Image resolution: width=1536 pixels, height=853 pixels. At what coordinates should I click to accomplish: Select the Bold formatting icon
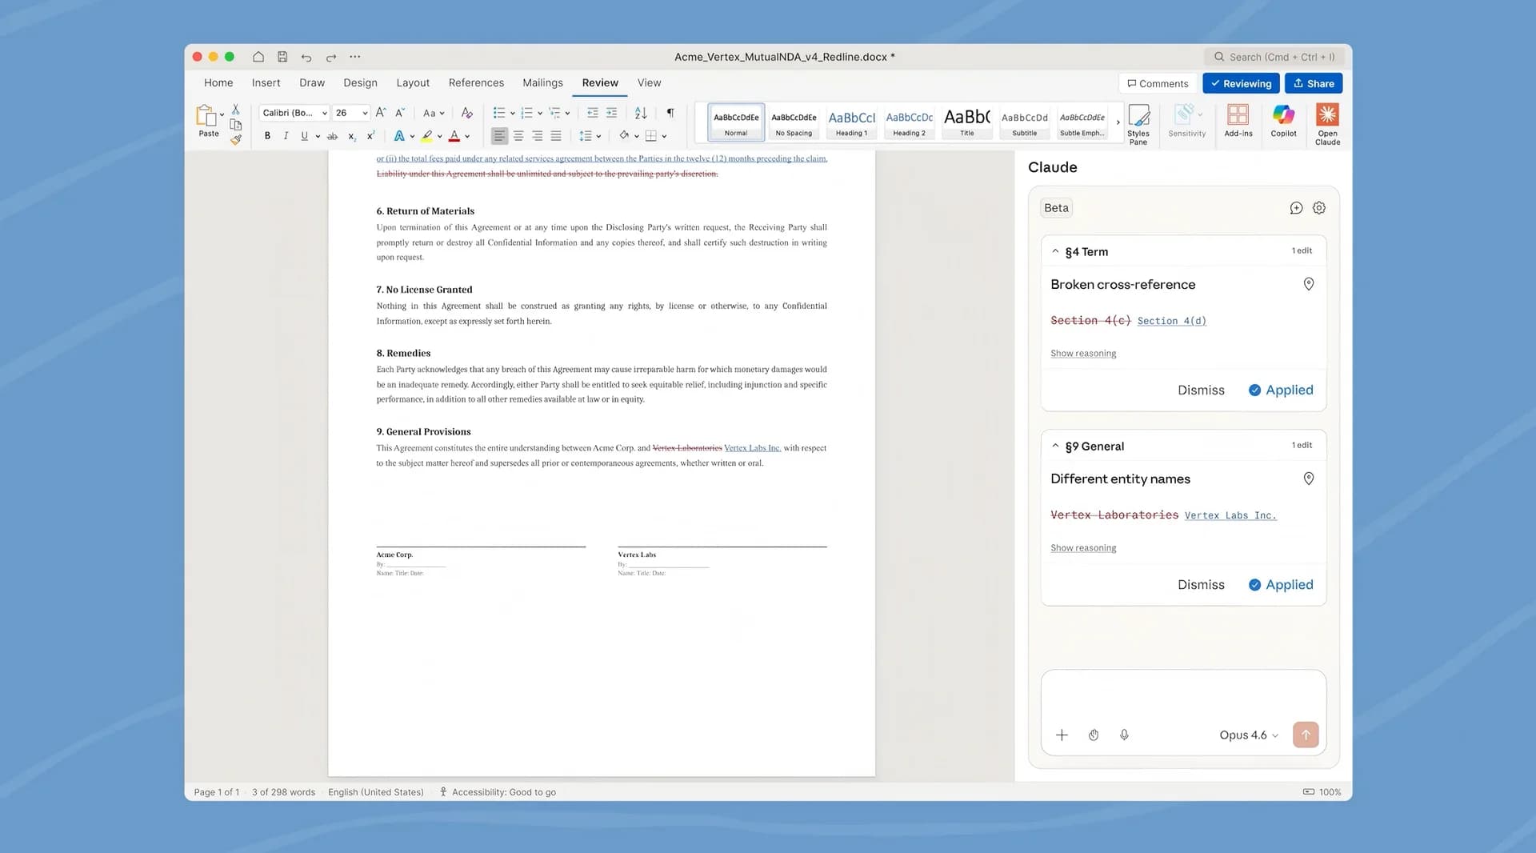coord(267,135)
